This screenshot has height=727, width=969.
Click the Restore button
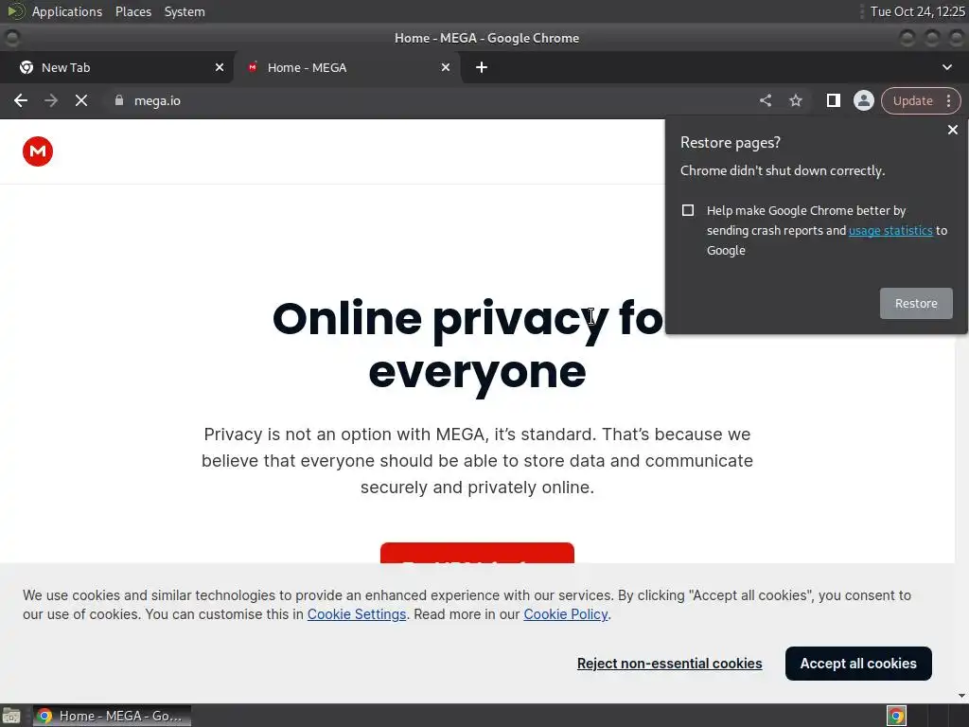point(916,304)
